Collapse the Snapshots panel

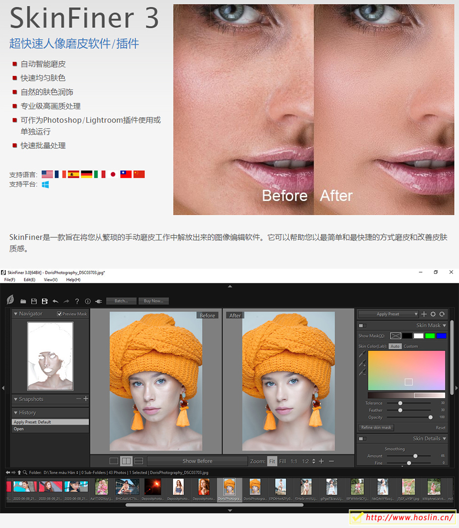(x=16, y=399)
